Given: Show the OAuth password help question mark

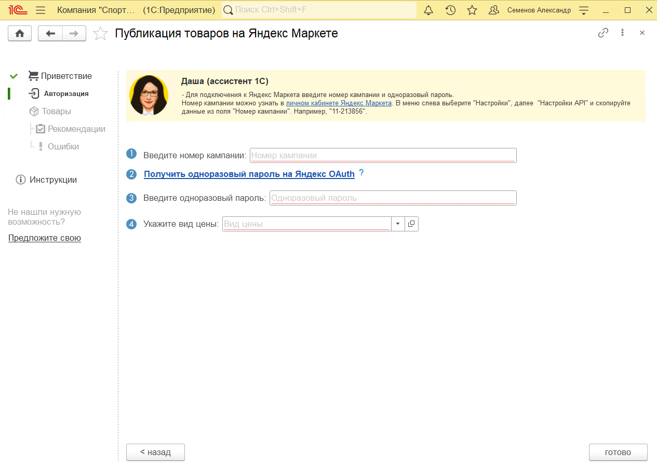Looking at the screenshot, I should click(361, 173).
